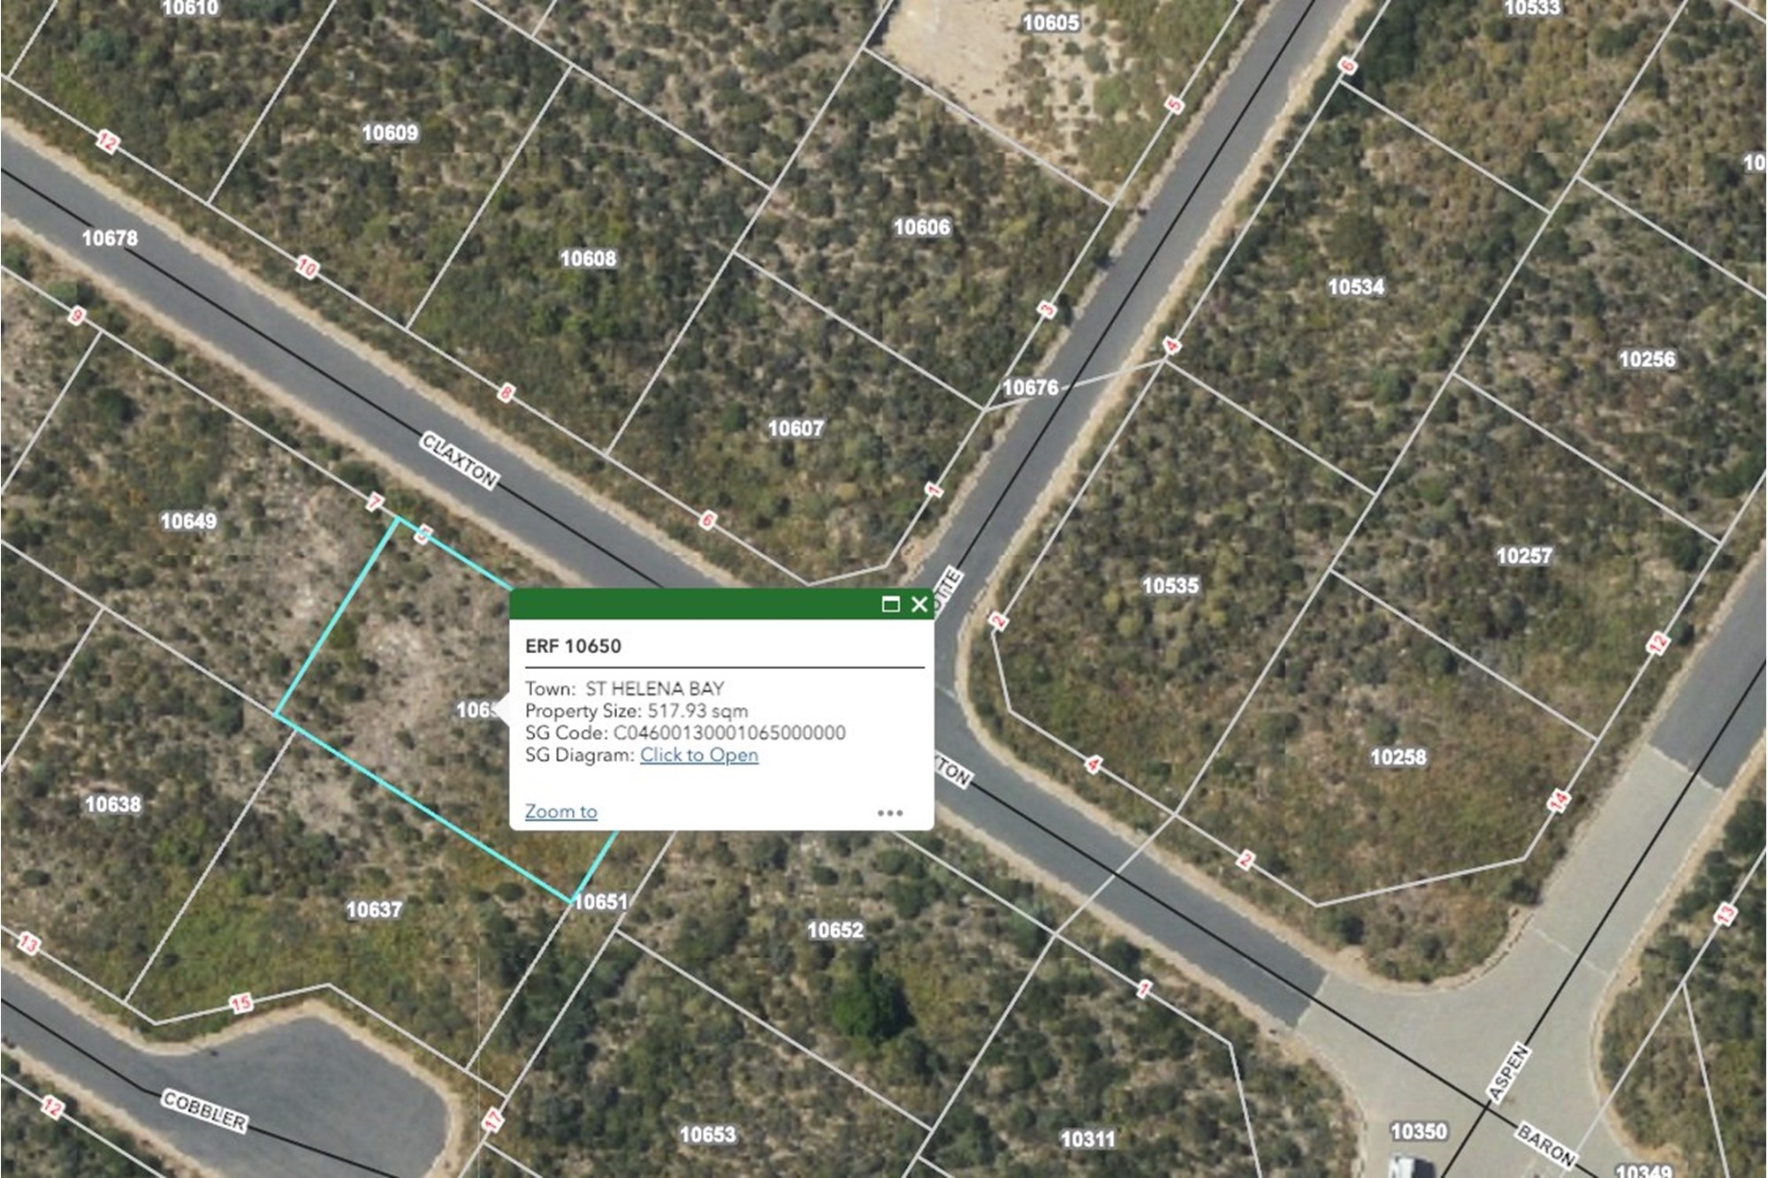The width and height of the screenshot is (1768, 1178).
Task: Open the popup's three-dot options menu
Action: click(889, 813)
